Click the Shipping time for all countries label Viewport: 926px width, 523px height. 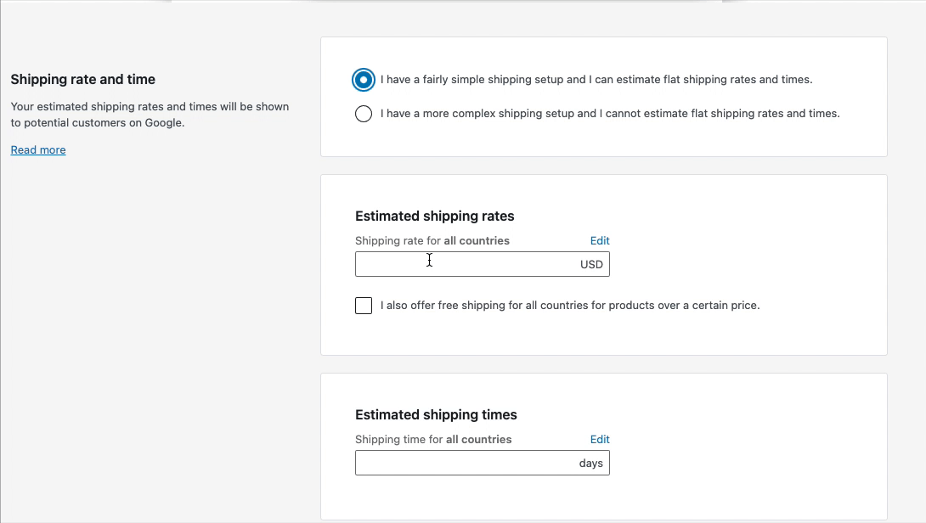(433, 439)
